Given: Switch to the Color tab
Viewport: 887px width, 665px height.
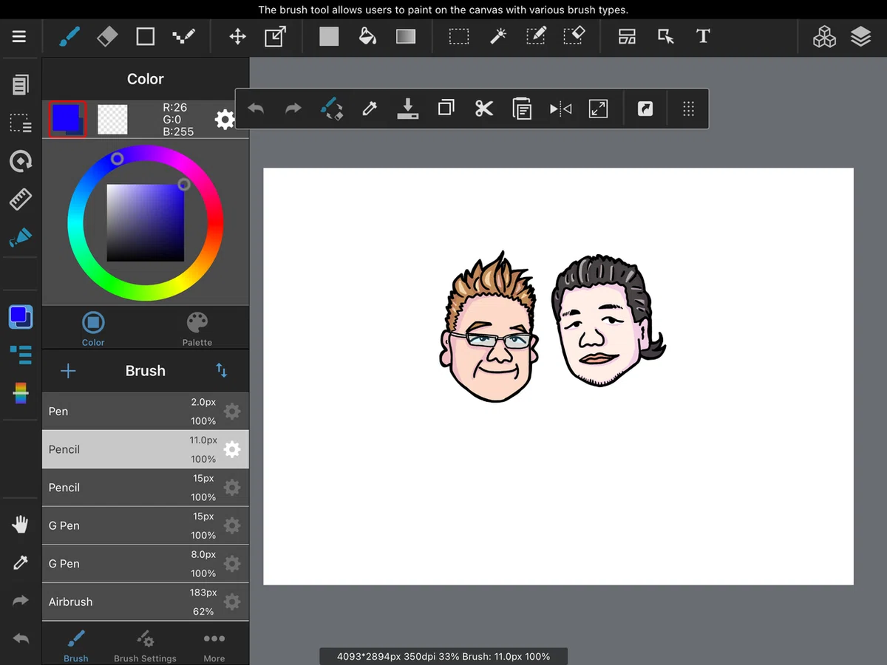Looking at the screenshot, I should (x=93, y=329).
